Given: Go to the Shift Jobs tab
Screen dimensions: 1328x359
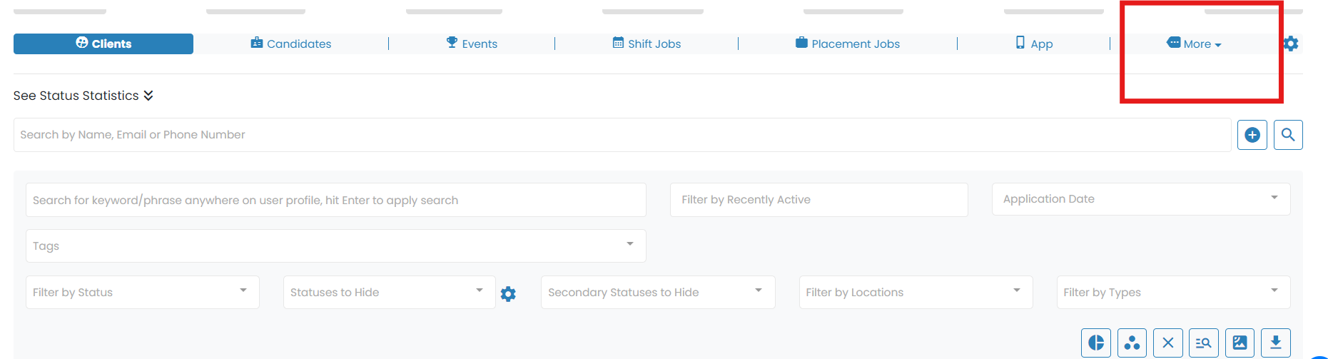Looking at the screenshot, I should tap(647, 44).
